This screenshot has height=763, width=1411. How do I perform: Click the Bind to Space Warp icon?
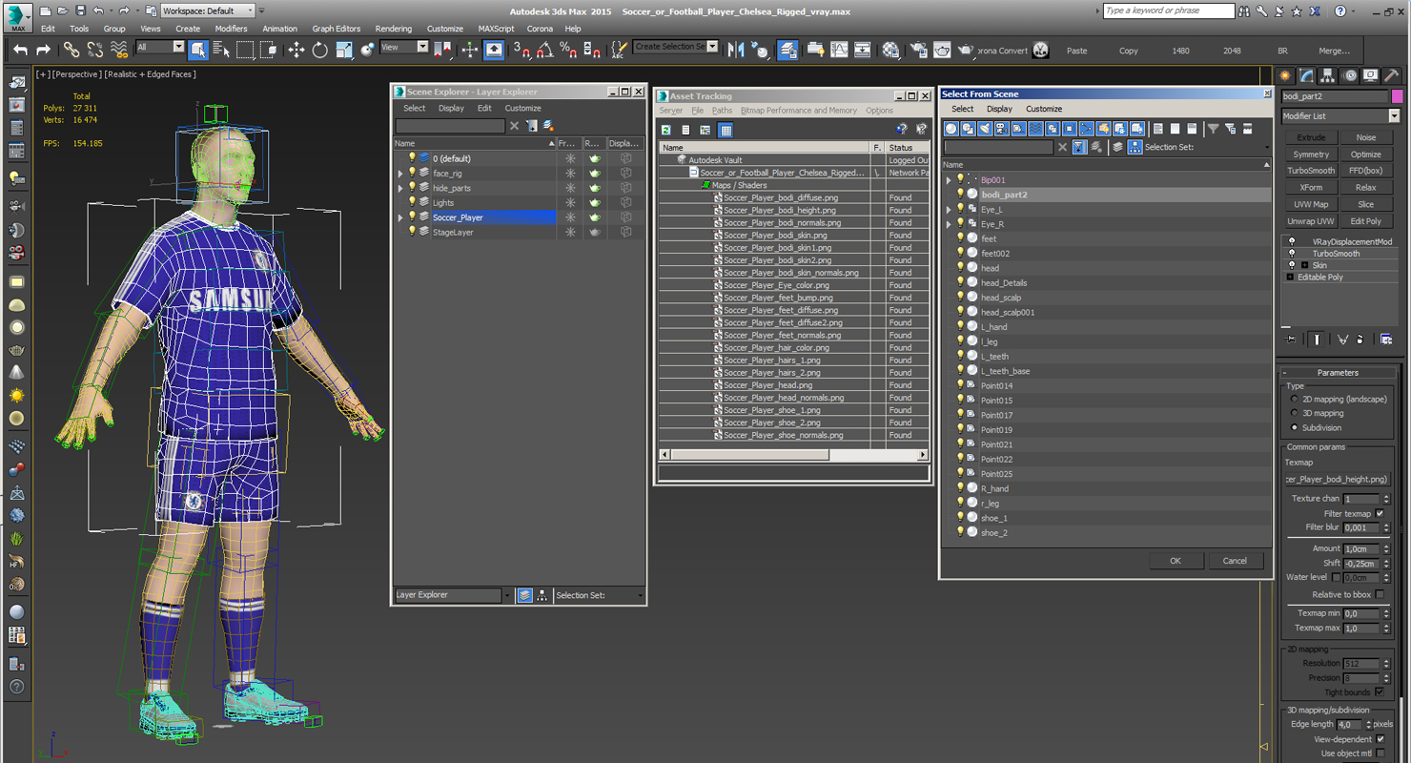click(119, 50)
